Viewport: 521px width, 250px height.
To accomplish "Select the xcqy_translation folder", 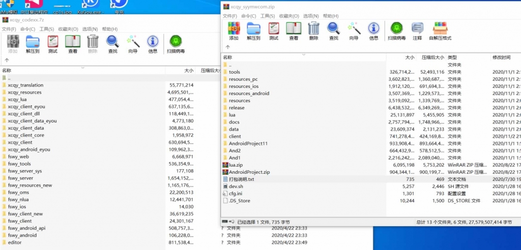I will click(25, 85).
